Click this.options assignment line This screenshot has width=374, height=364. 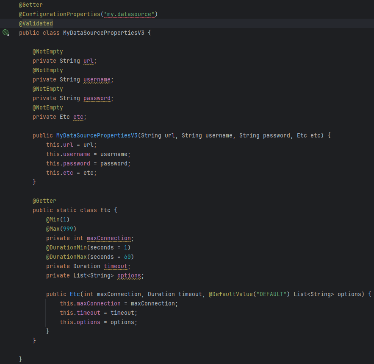click(99, 322)
